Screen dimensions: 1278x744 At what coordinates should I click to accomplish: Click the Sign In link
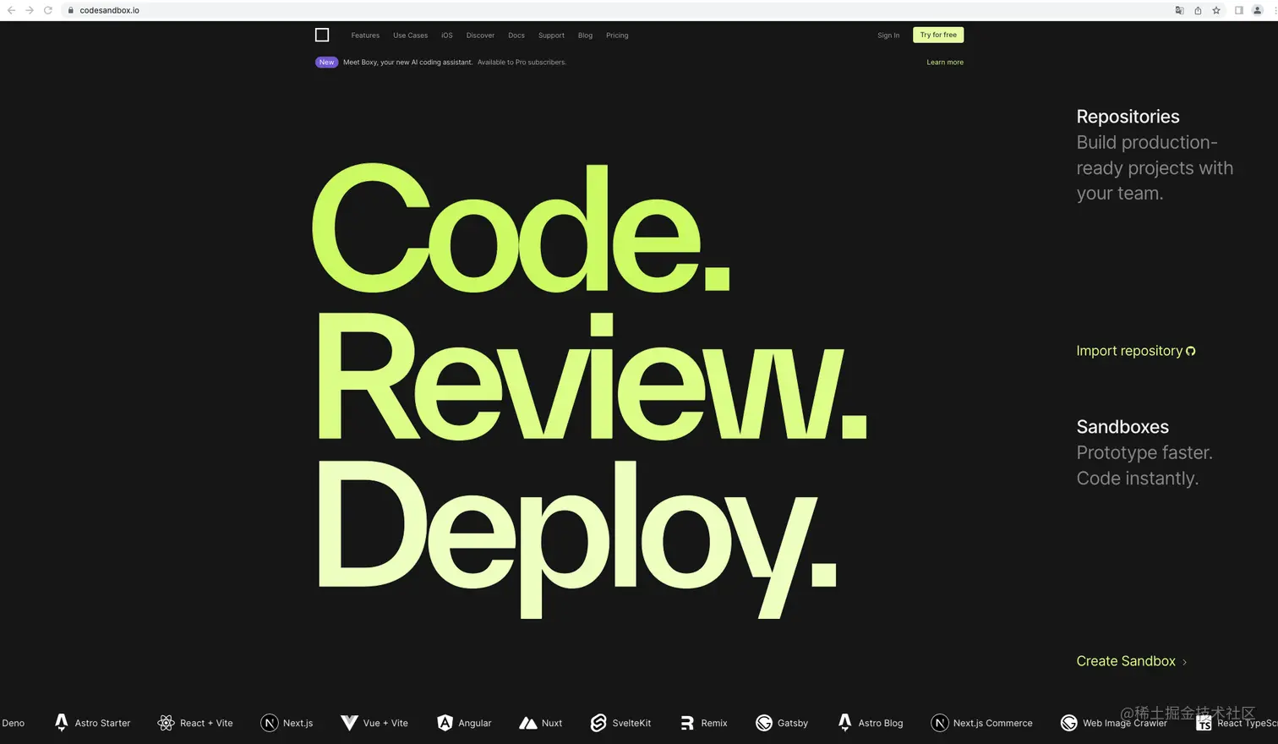tap(888, 36)
